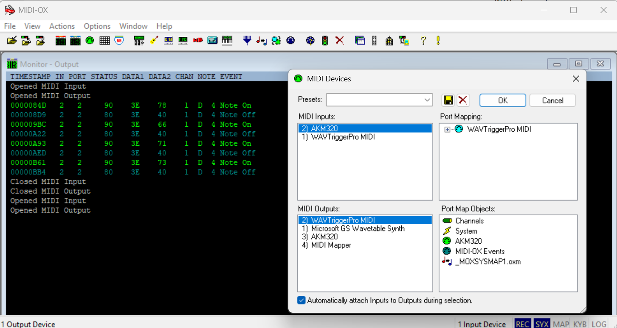617x328 pixels.
Task: Toggle the MAP status bar indicator
Action: [x=561, y=324]
